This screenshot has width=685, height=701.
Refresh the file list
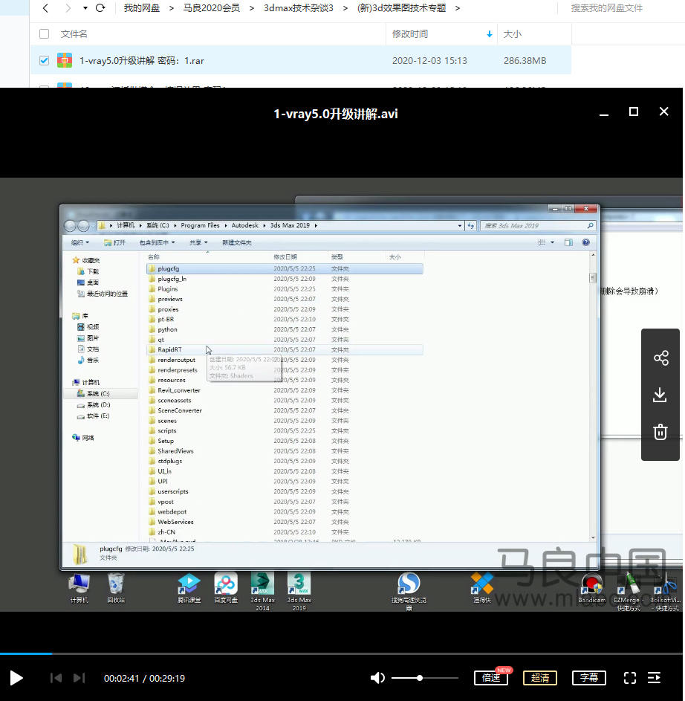pyautogui.click(x=100, y=8)
